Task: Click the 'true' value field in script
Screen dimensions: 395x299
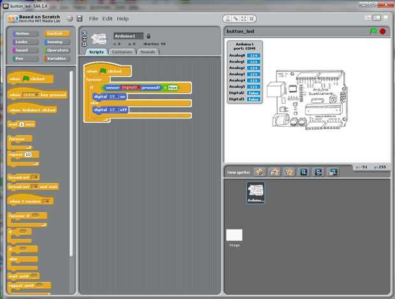Action: pos(173,88)
